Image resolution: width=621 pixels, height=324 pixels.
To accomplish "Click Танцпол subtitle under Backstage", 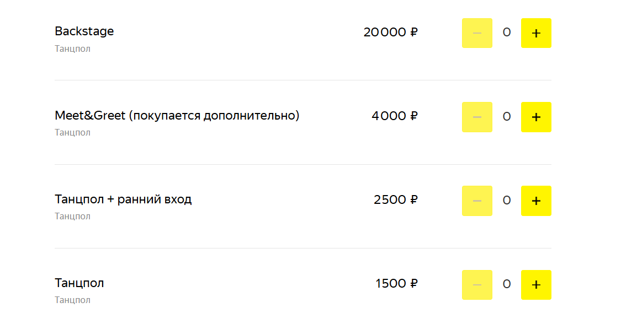I will tap(72, 48).
